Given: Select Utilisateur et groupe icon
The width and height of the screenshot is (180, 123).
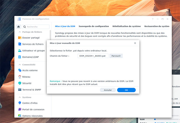Looking at the screenshot, I should click(20, 51).
